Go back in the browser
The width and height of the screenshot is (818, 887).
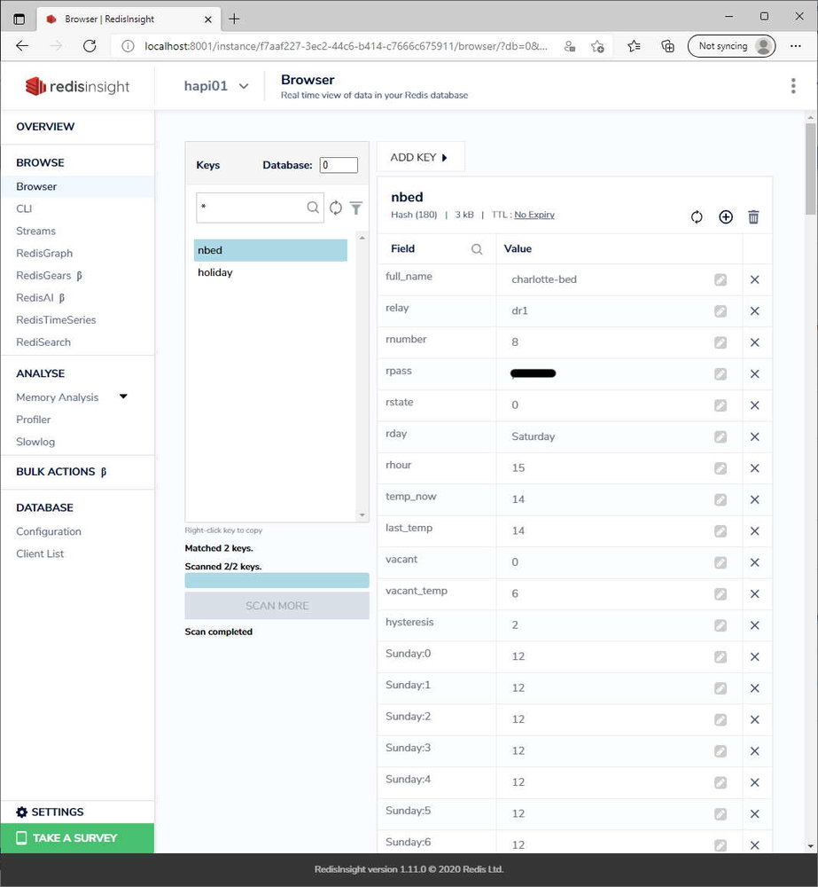(22, 46)
